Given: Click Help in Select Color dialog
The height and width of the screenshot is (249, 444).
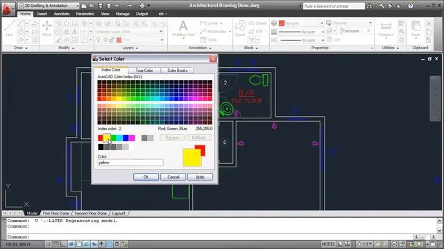Looking at the screenshot, I should coord(200,177).
